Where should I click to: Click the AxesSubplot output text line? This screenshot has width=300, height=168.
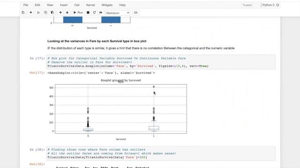point(101,73)
